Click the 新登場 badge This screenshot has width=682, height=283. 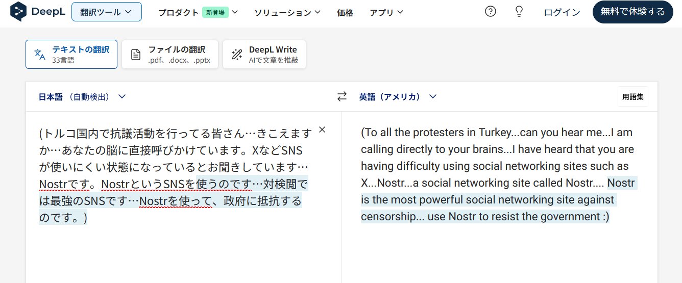215,12
